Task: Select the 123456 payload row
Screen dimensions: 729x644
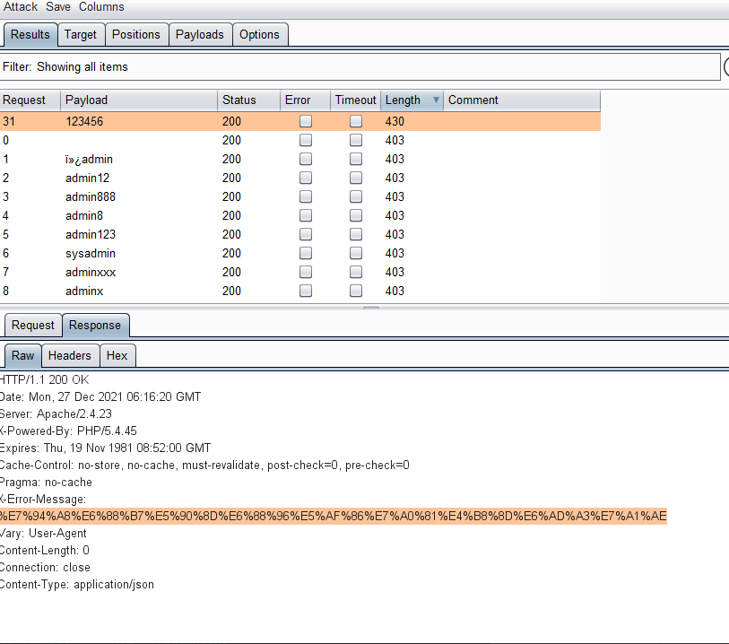Action: [300, 121]
